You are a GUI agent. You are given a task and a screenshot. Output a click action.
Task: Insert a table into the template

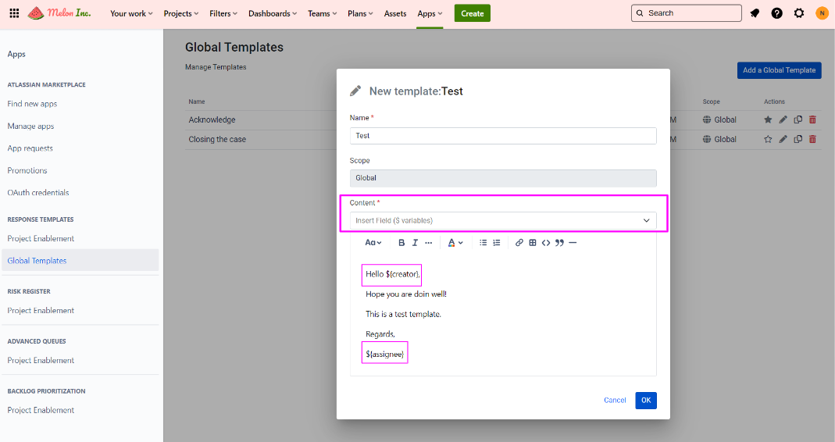(533, 243)
